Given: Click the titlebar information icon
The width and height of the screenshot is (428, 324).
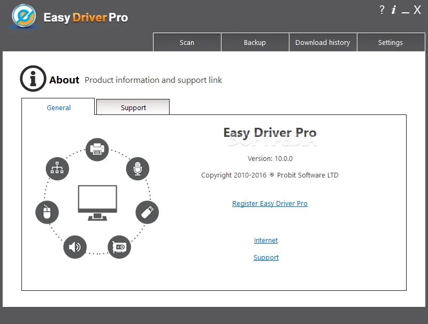Looking at the screenshot, I should [x=394, y=10].
